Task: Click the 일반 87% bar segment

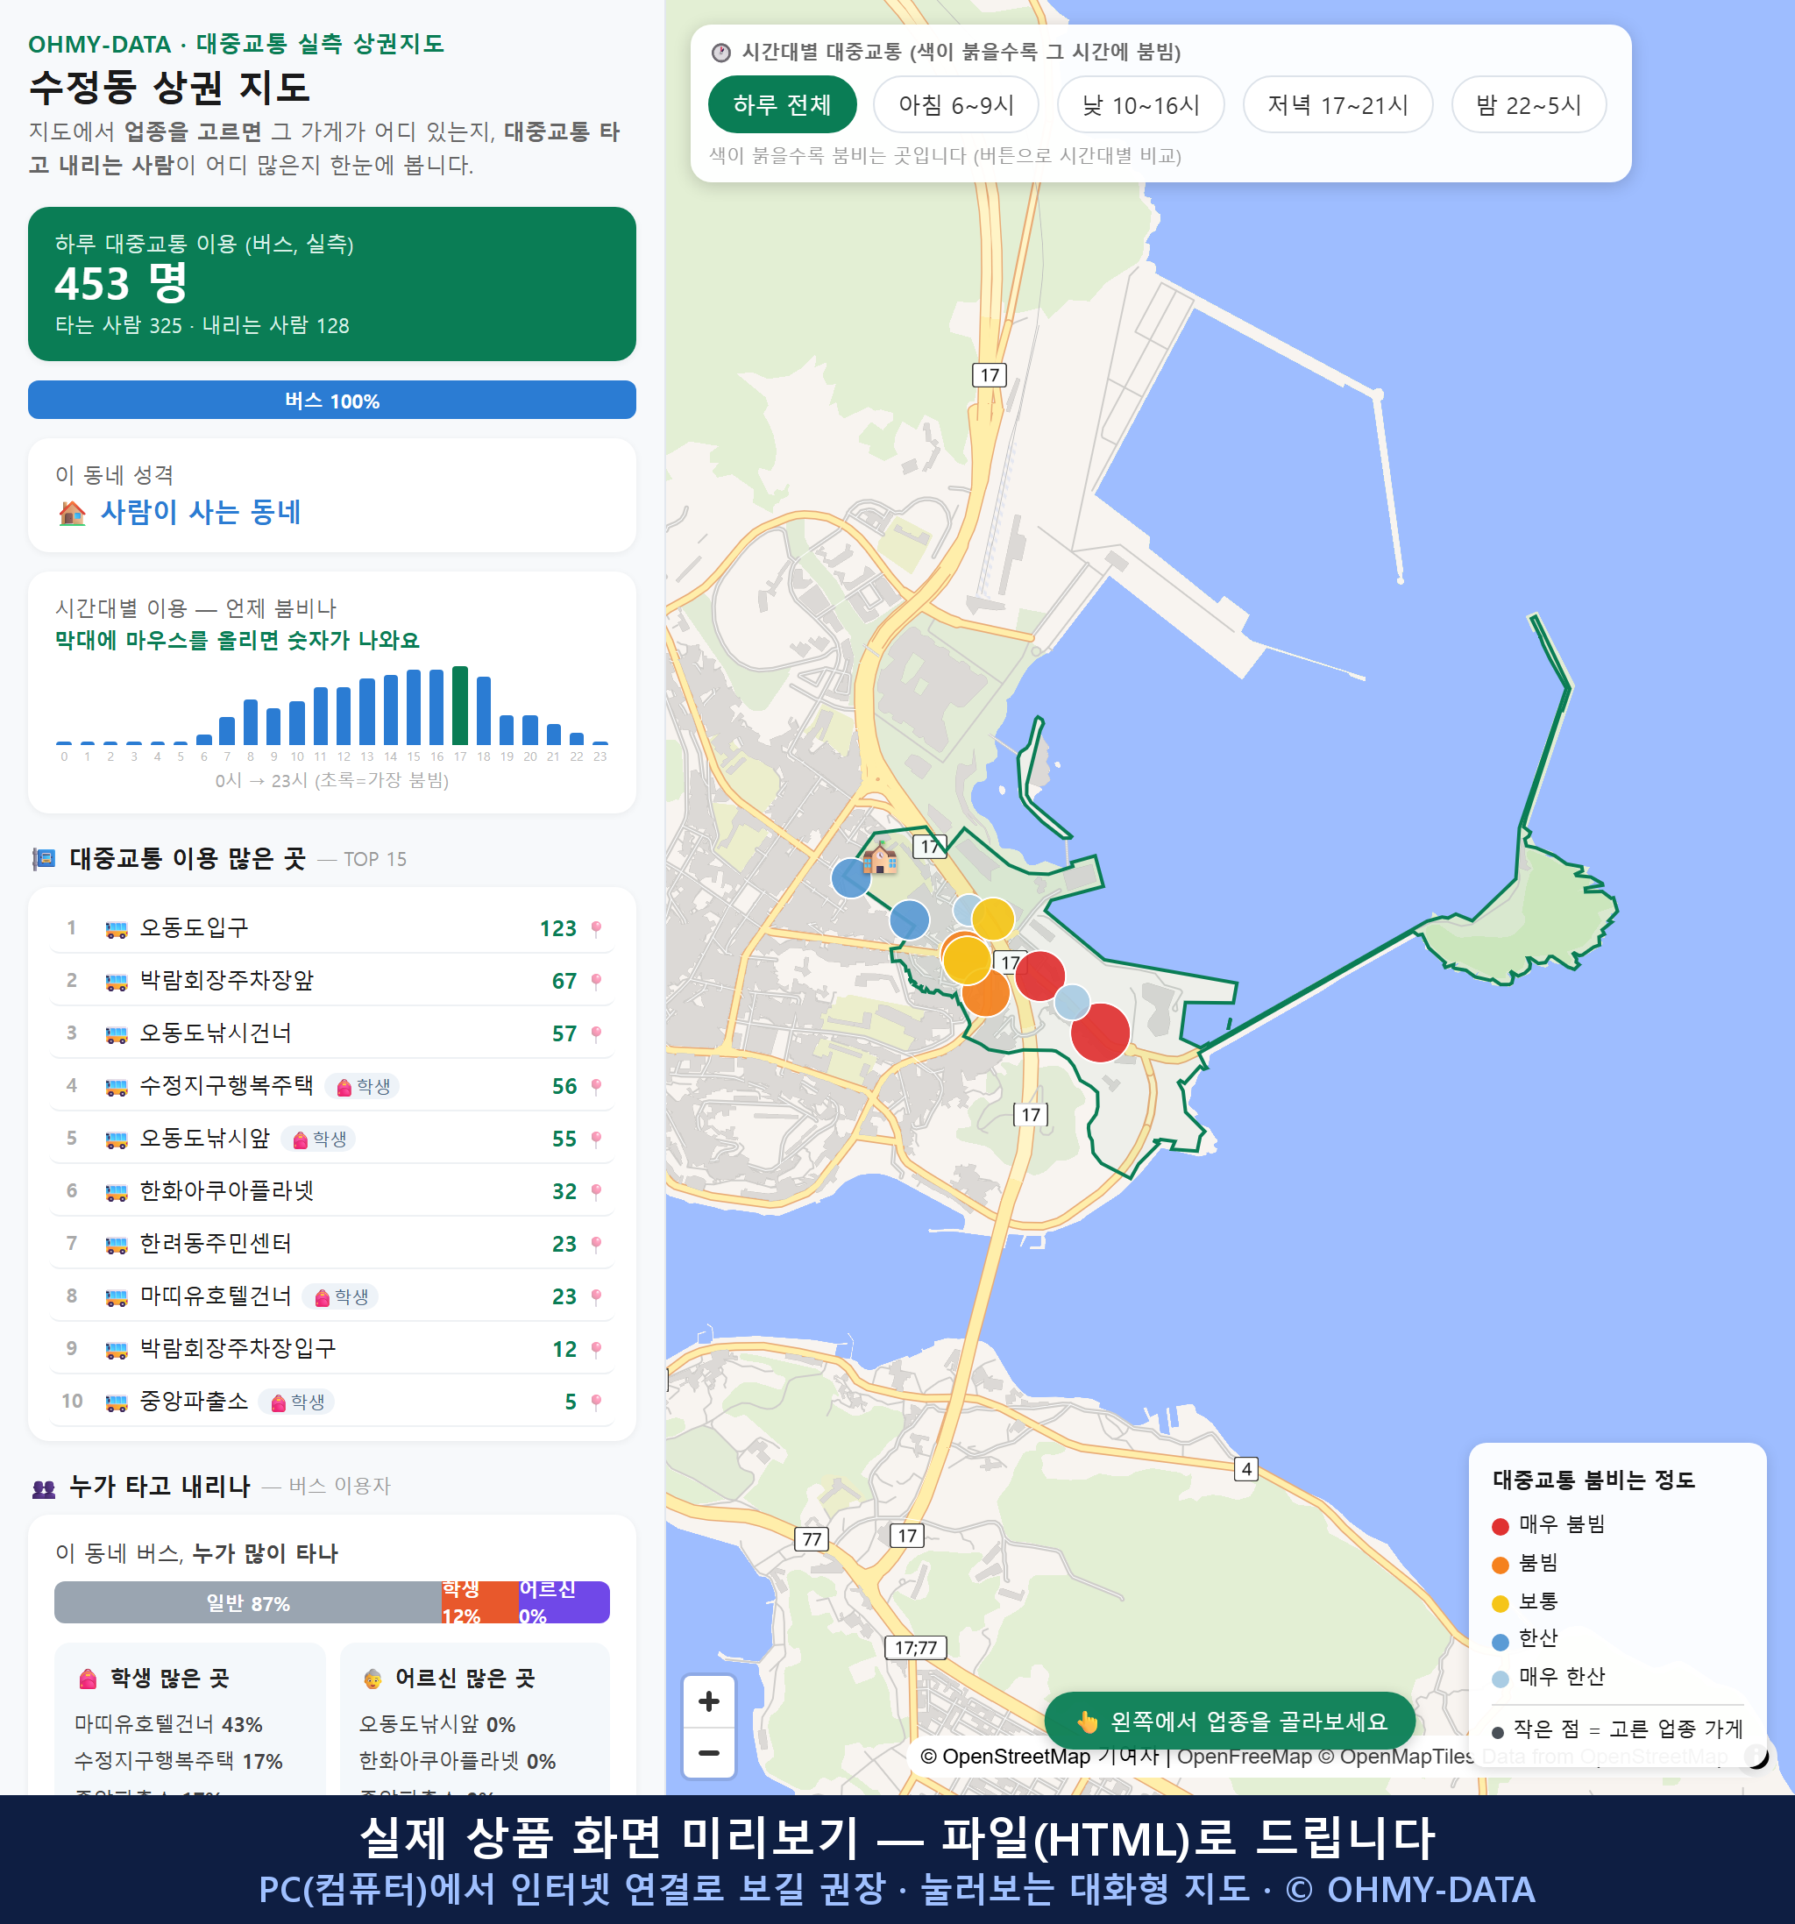Action: tap(248, 1602)
